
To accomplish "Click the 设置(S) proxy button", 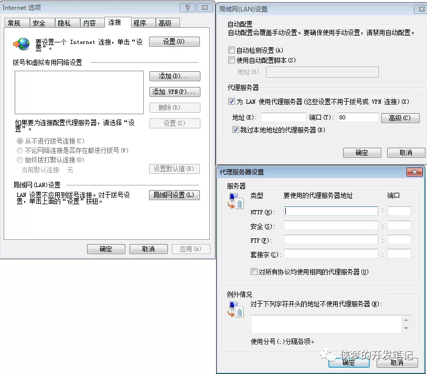I will (x=175, y=123).
